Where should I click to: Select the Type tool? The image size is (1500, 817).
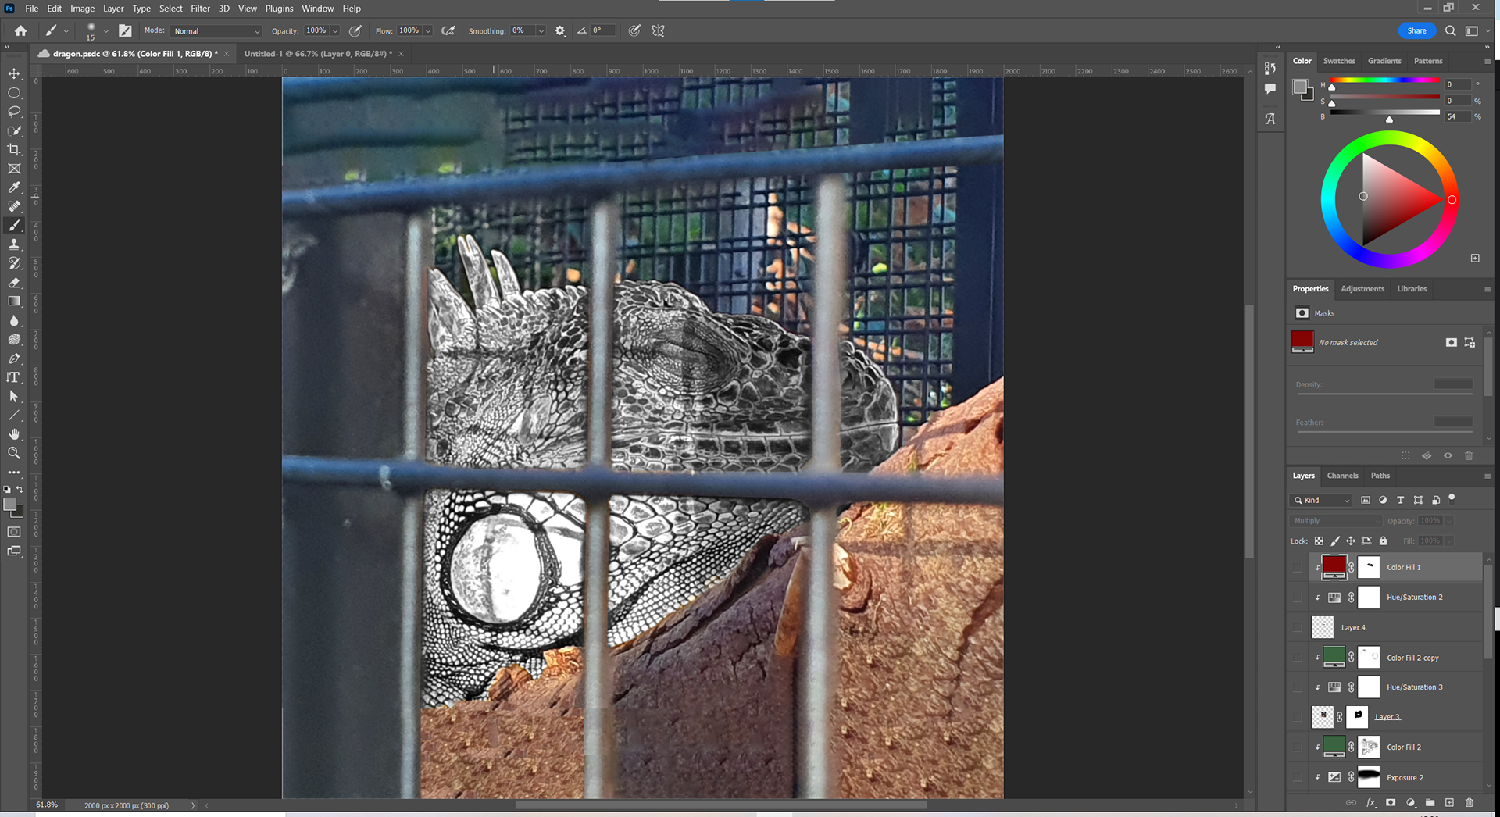pos(14,377)
